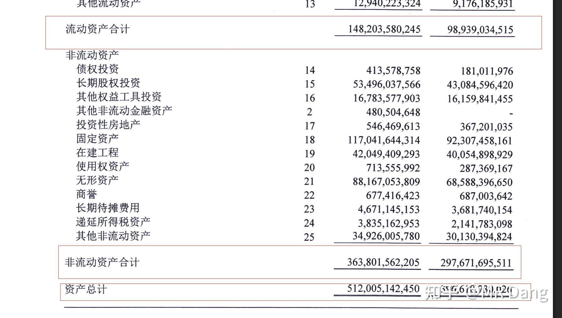Select the 非流动资产 section heading
This screenshot has width=562, height=318.
point(92,55)
